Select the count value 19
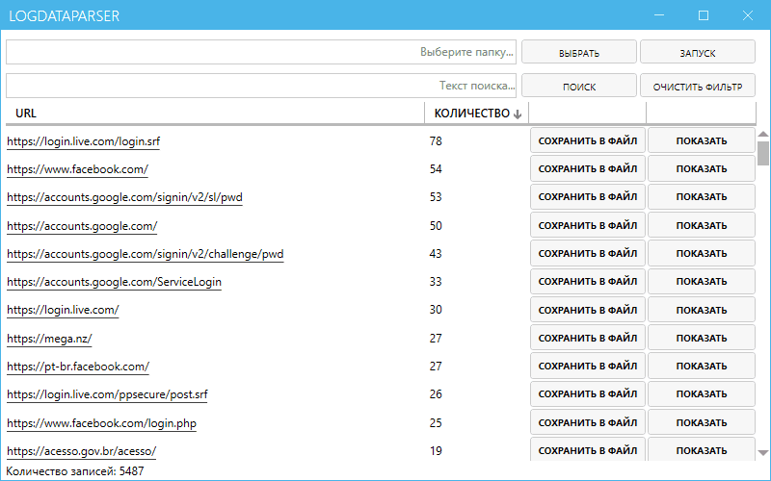 436,451
